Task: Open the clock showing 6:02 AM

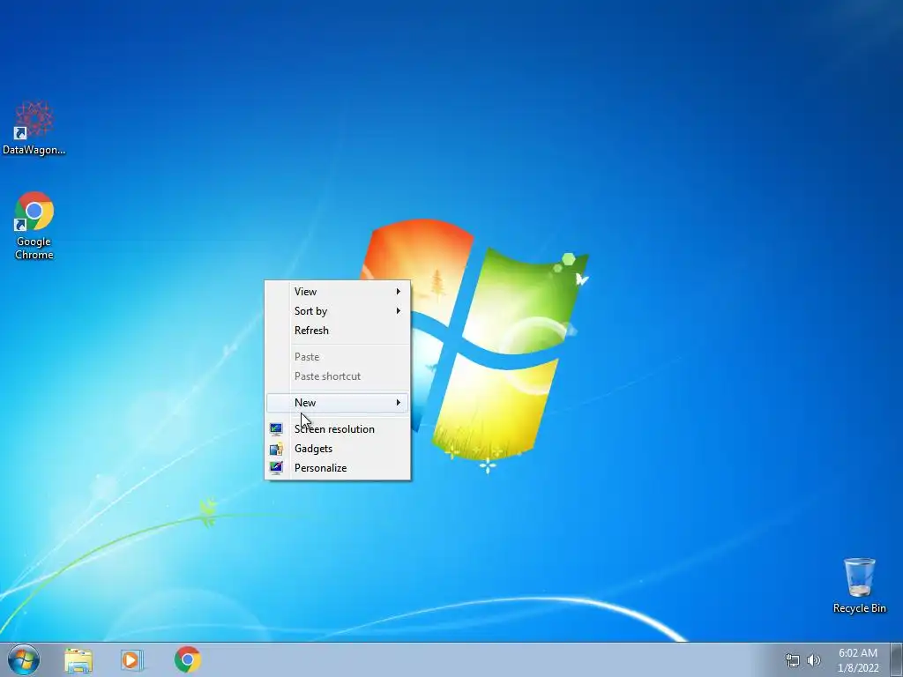Action: (858, 653)
